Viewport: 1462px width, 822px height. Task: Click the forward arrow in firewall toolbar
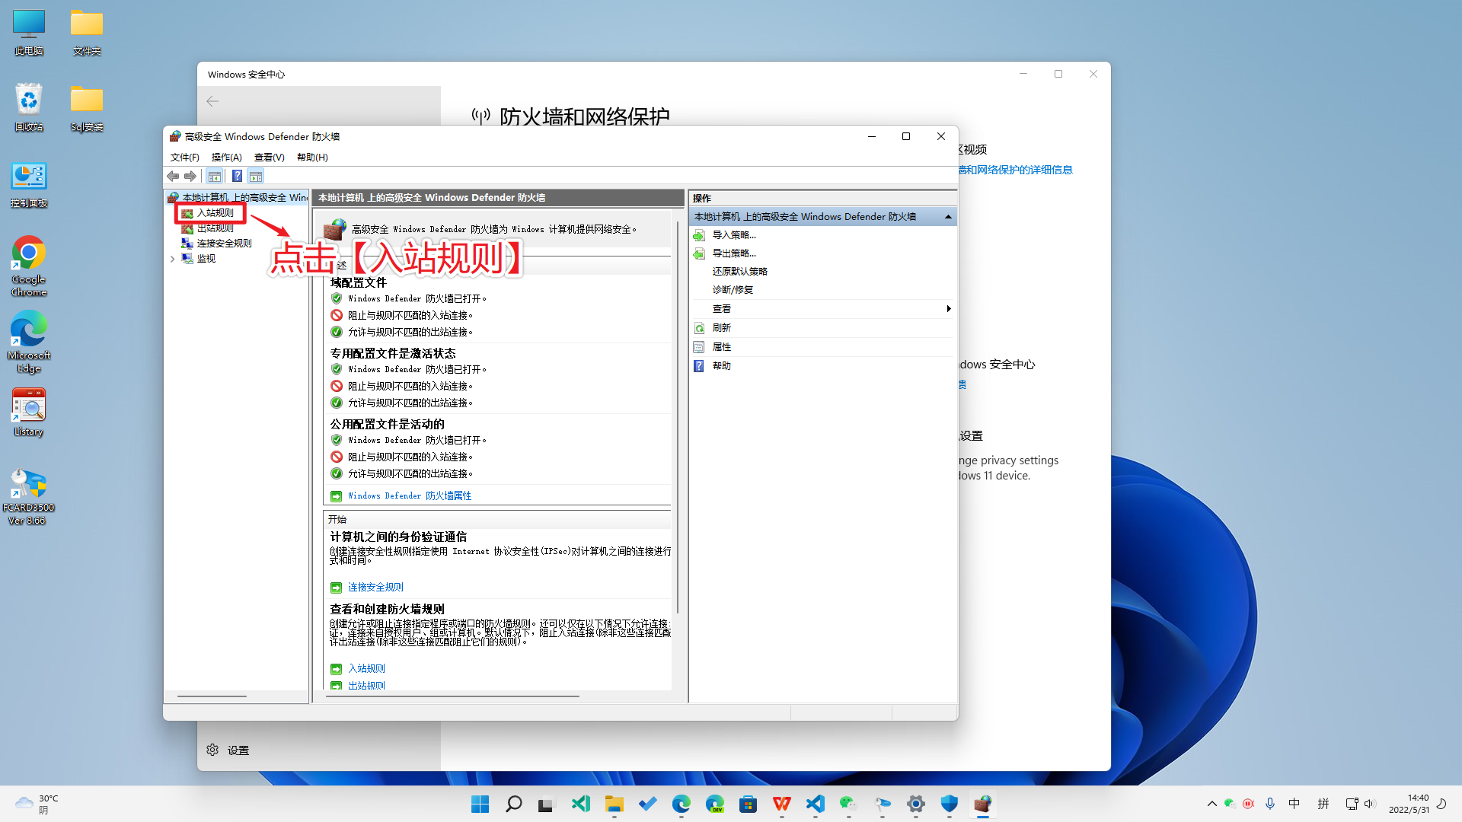pos(190,177)
